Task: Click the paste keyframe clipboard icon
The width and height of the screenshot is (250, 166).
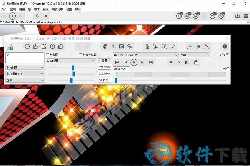Action: pos(196,62)
